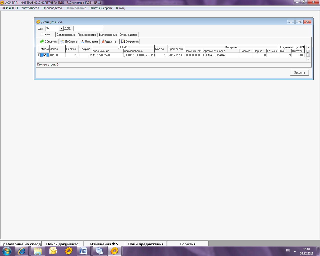
Task: Open the Производство menu
Action: click(52, 8)
